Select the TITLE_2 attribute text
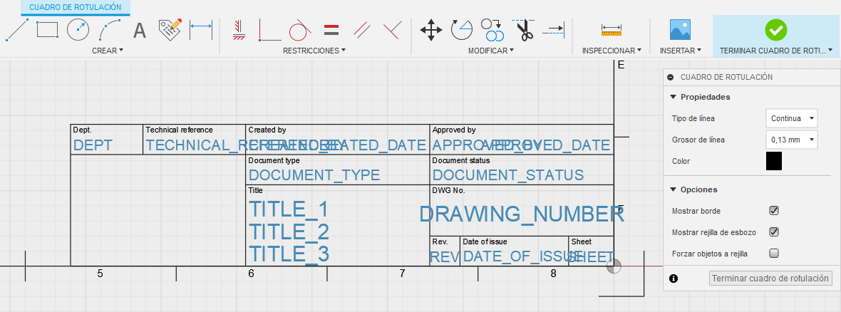Screen dimensions: 841x312 [289, 232]
